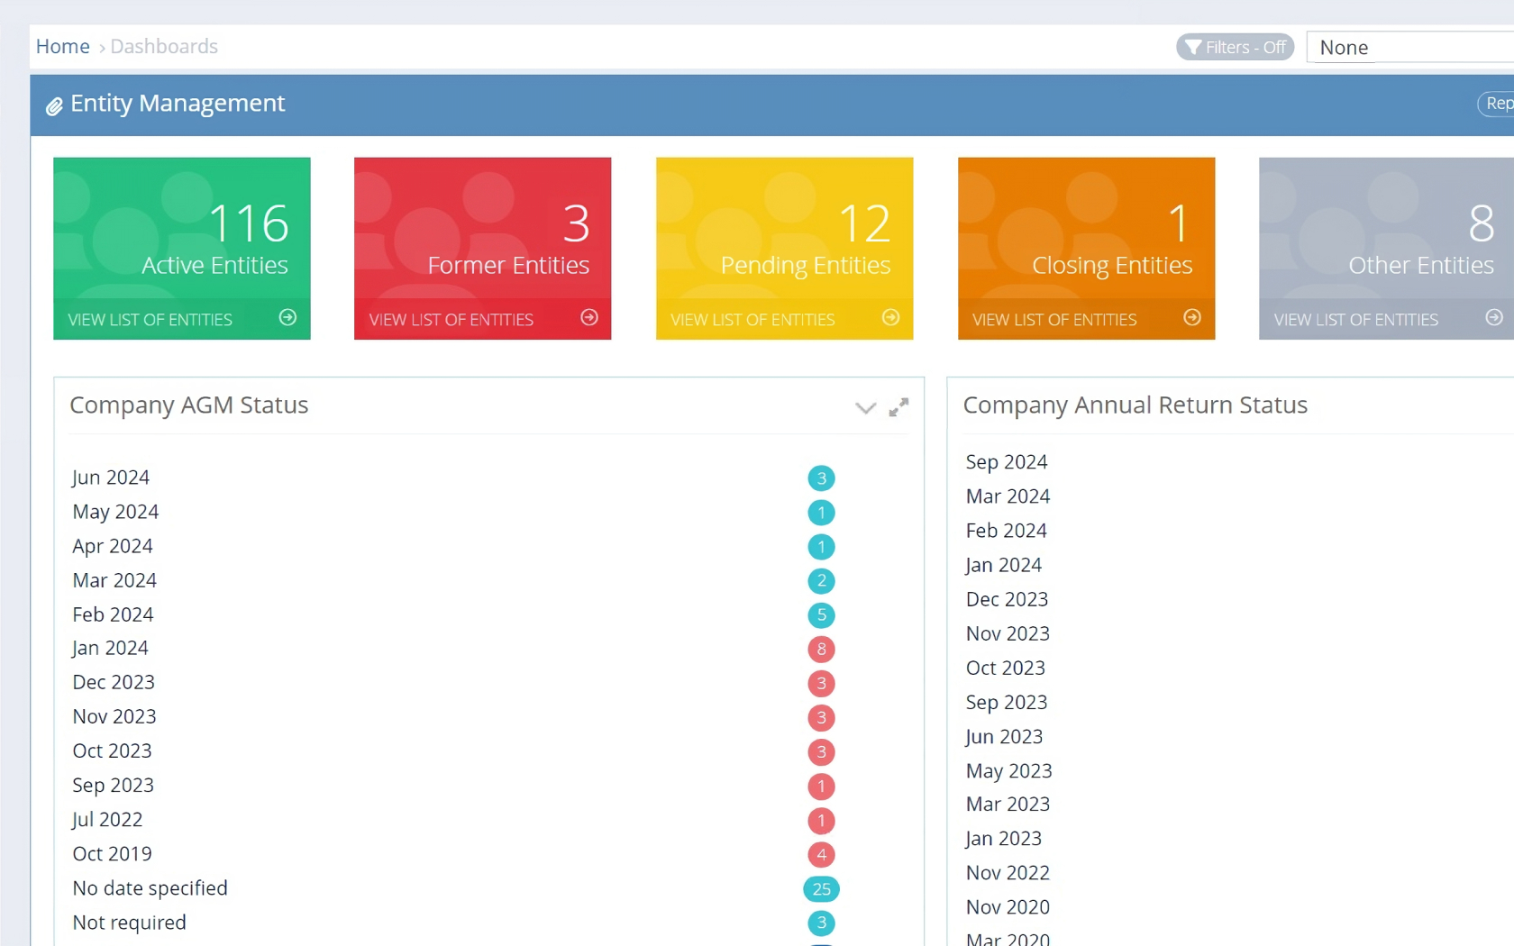Click the red Feb 2024 neighbor Jan badge 8

pyautogui.click(x=821, y=649)
